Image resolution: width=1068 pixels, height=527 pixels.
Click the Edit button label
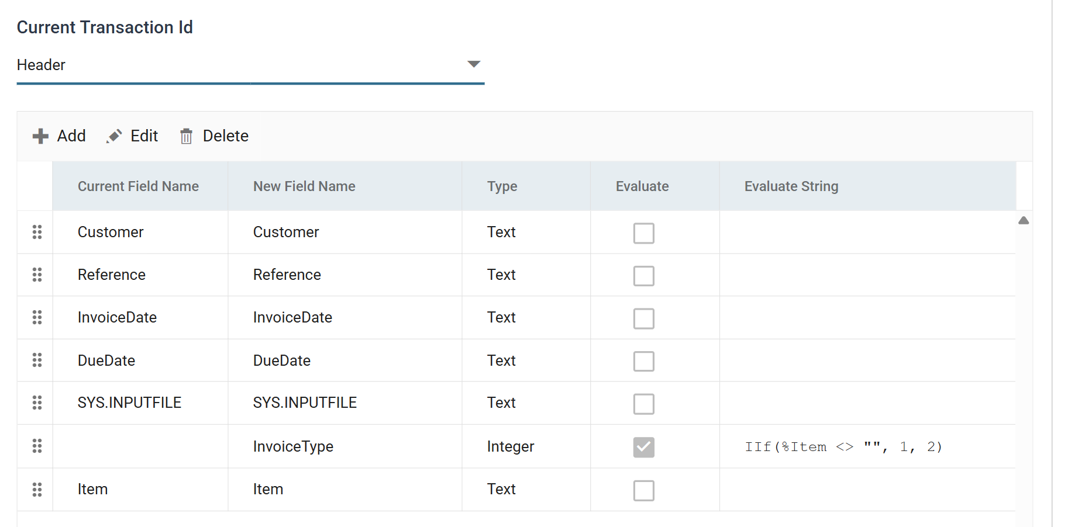[x=144, y=136]
